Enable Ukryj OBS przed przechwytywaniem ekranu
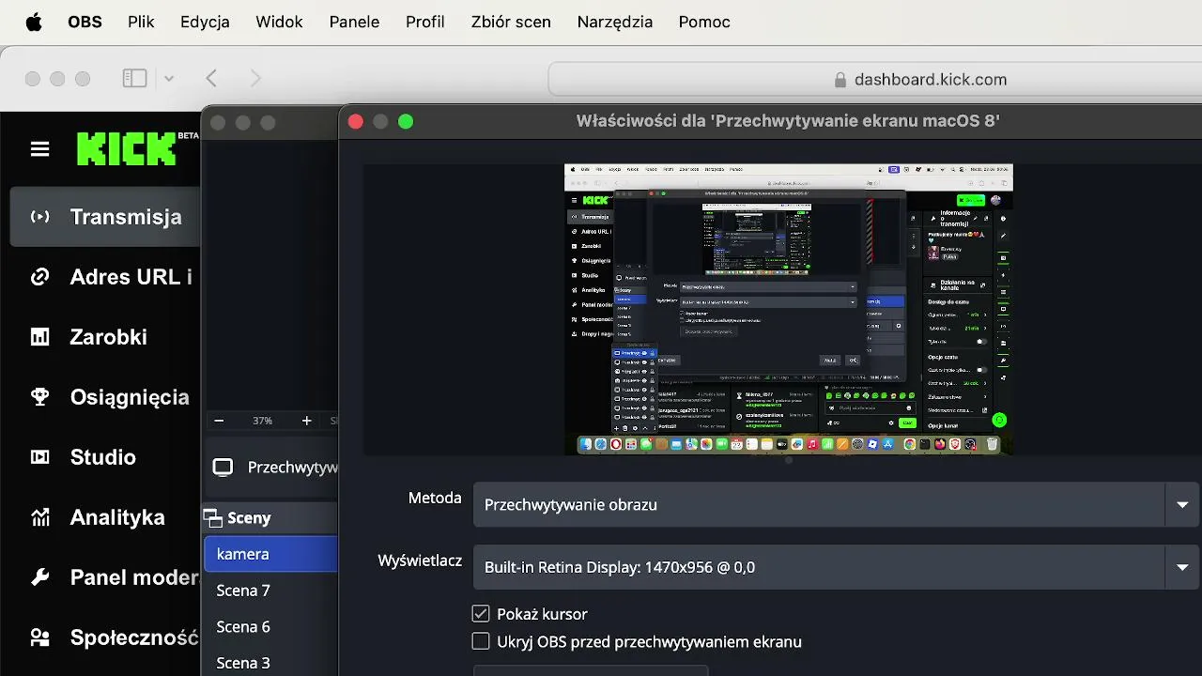Screen dimensions: 1202x676 [x=481, y=642]
